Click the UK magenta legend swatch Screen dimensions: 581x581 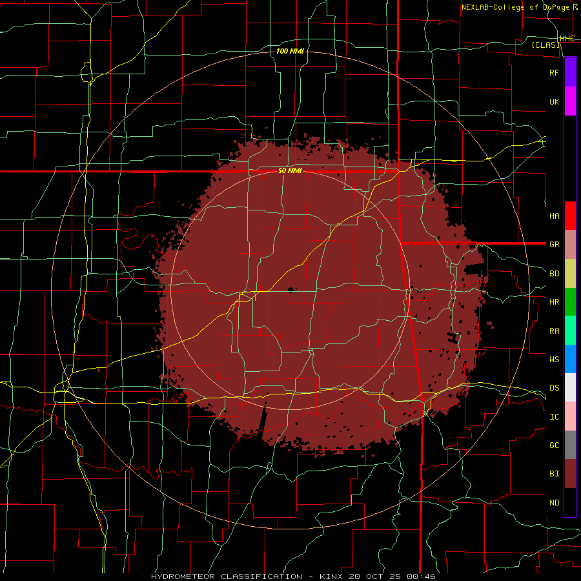[570, 101]
